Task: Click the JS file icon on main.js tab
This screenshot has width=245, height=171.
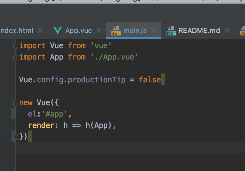Action: [x=116, y=31]
